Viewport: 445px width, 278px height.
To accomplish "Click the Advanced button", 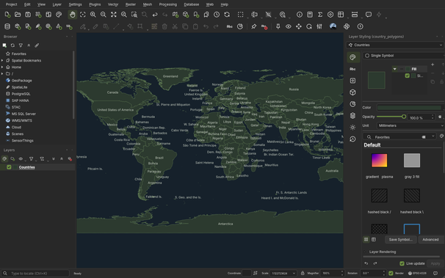I will pos(430,239).
